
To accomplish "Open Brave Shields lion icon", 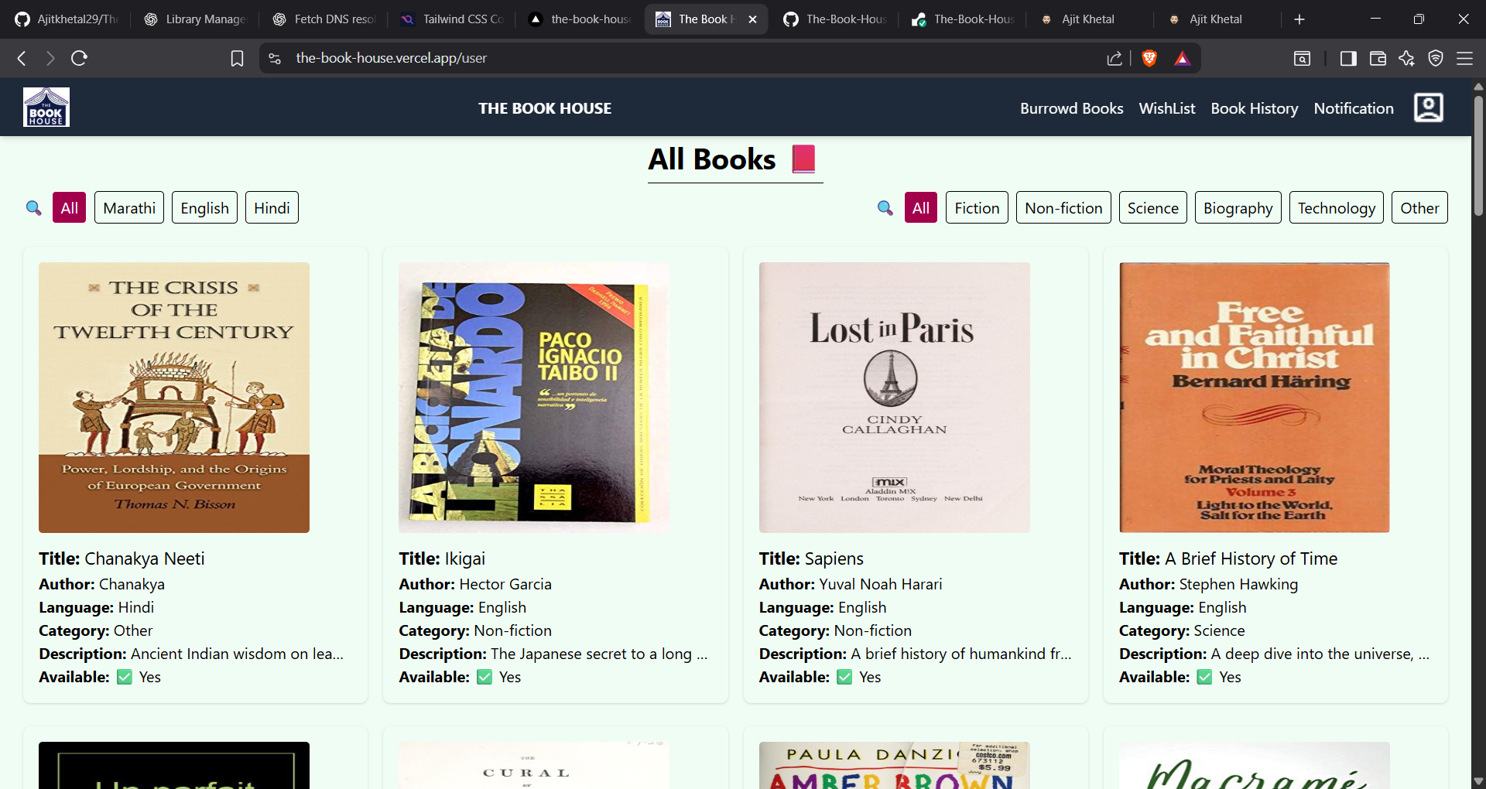I will click(x=1149, y=58).
